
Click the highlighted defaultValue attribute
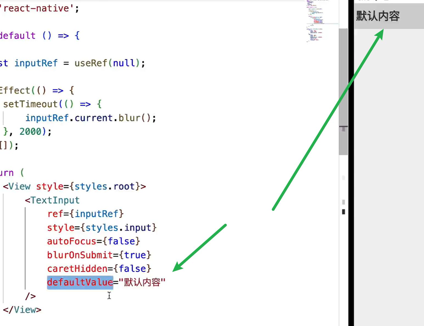[80, 282]
